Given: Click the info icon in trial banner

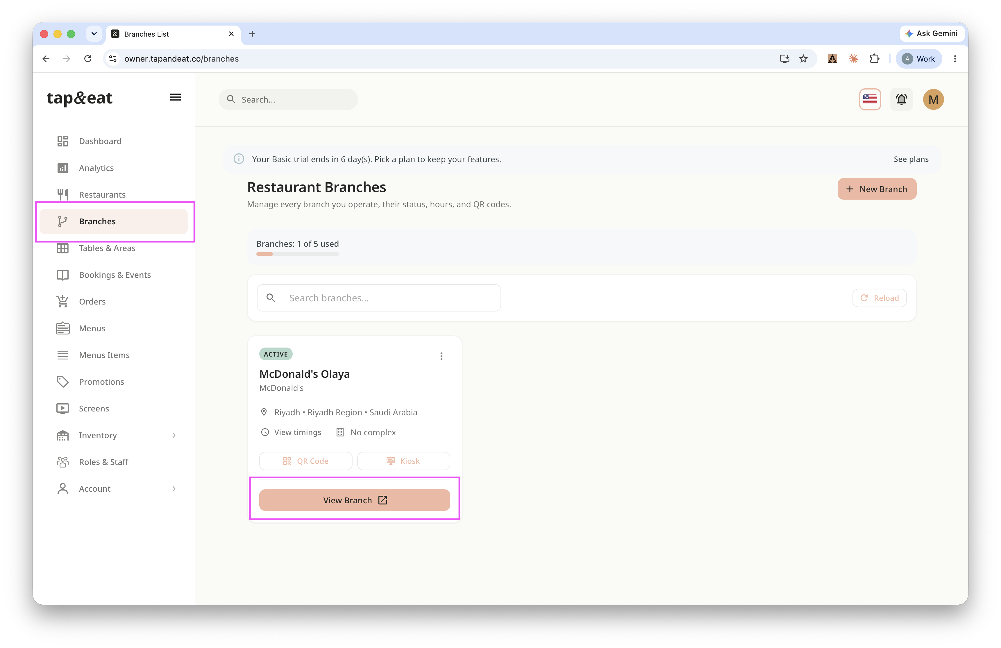Looking at the screenshot, I should pos(239,159).
